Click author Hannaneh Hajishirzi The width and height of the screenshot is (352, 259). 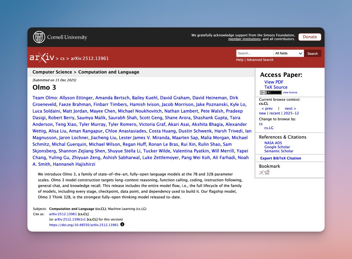(74, 164)
